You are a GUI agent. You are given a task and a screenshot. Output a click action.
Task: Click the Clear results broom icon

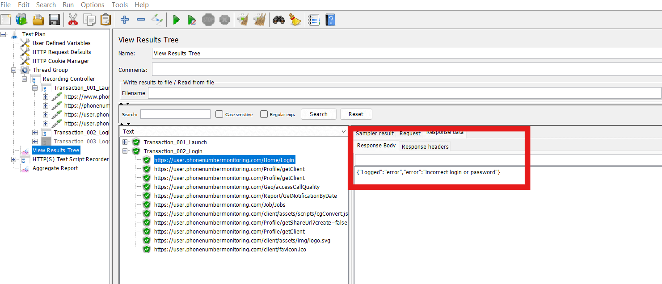243,20
